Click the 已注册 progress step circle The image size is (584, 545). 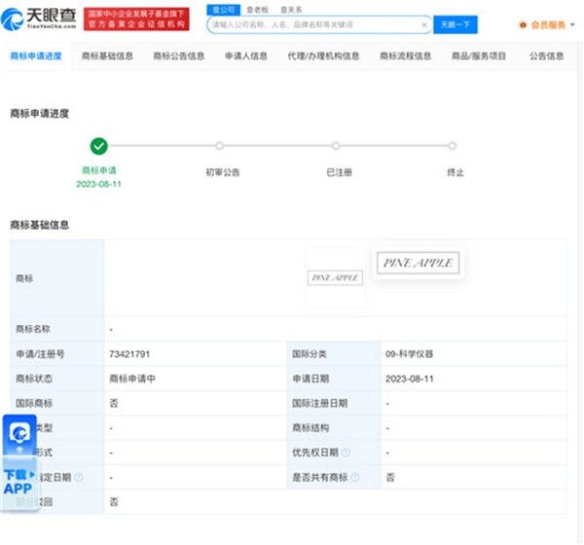point(336,146)
